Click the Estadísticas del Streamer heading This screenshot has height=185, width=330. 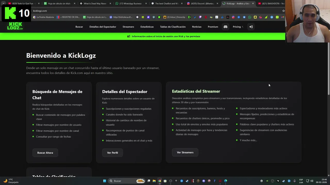(196, 91)
